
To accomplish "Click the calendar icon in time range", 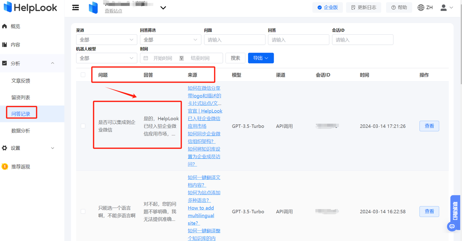I will (x=146, y=58).
